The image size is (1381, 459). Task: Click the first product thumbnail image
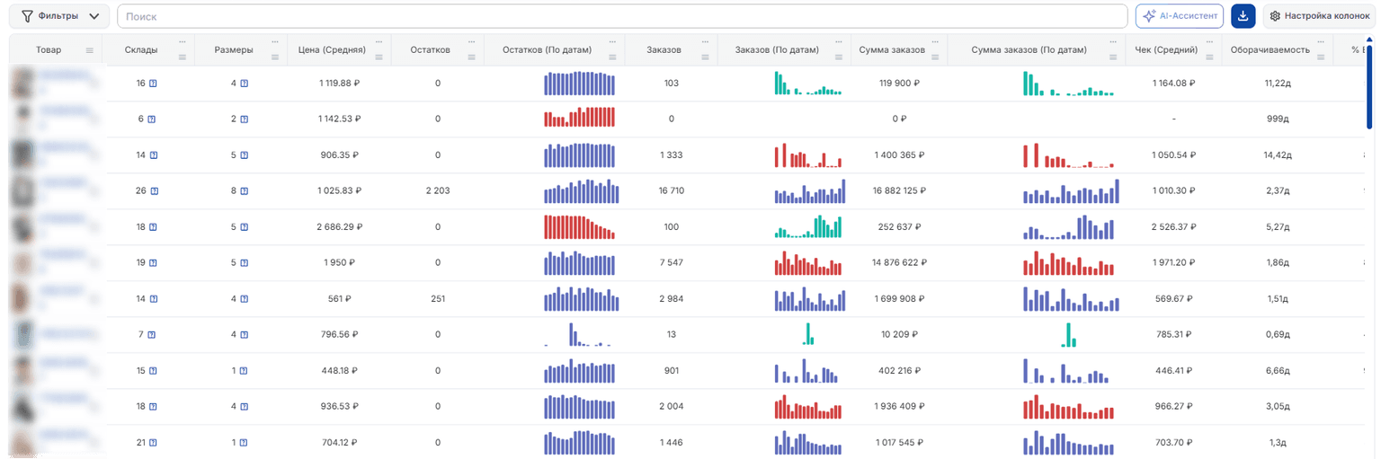(x=20, y=83)
